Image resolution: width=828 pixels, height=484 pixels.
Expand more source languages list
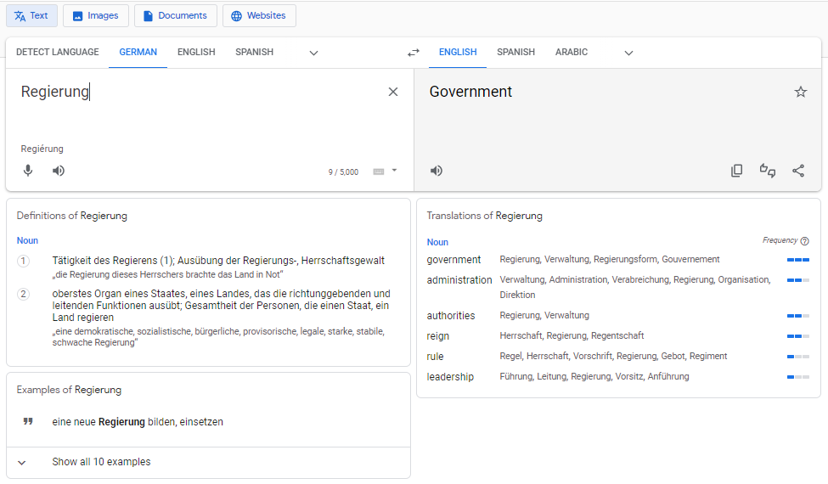[313, 53]
